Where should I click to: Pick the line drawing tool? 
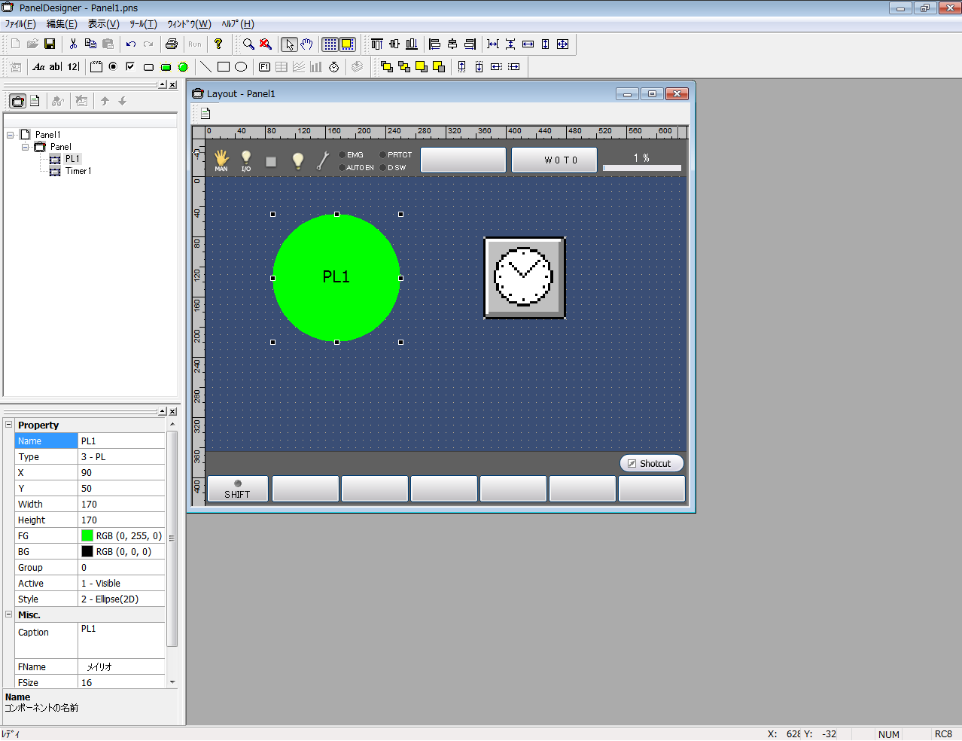click(x=205, y=67)
